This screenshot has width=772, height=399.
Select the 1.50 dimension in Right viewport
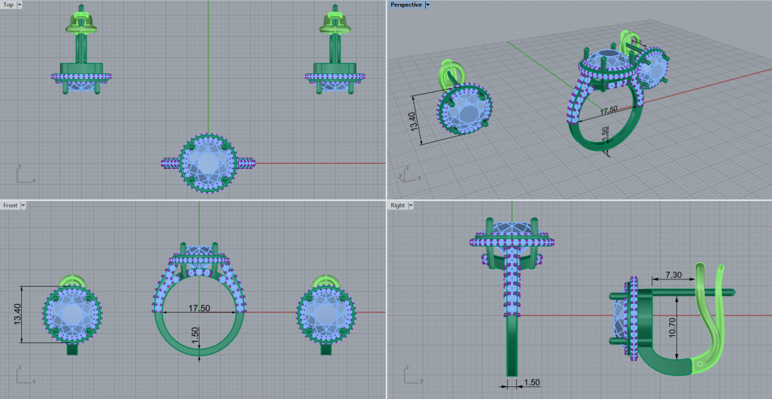coord(531,383)
